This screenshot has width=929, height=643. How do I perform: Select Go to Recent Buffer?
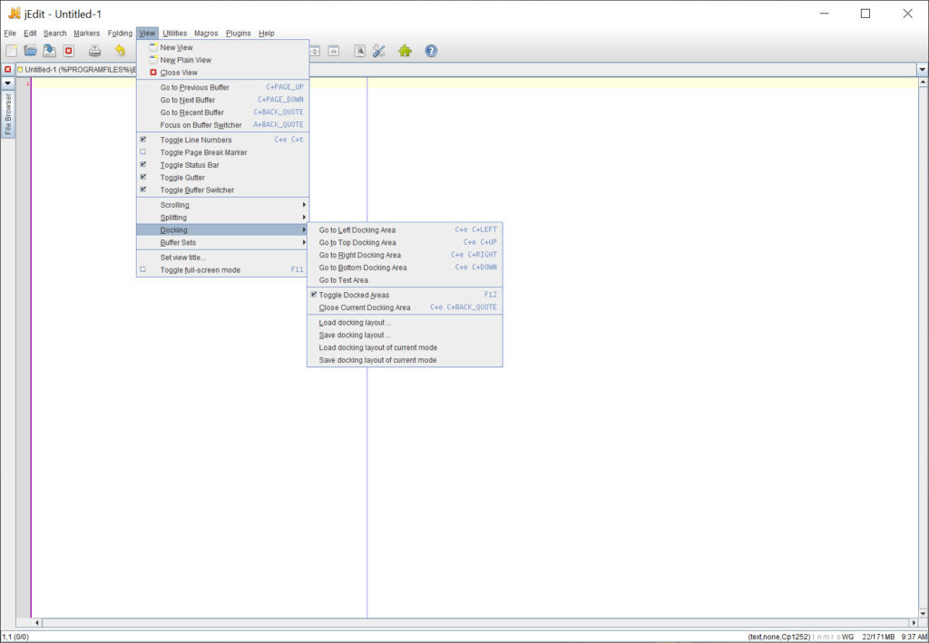click(223, 112)
